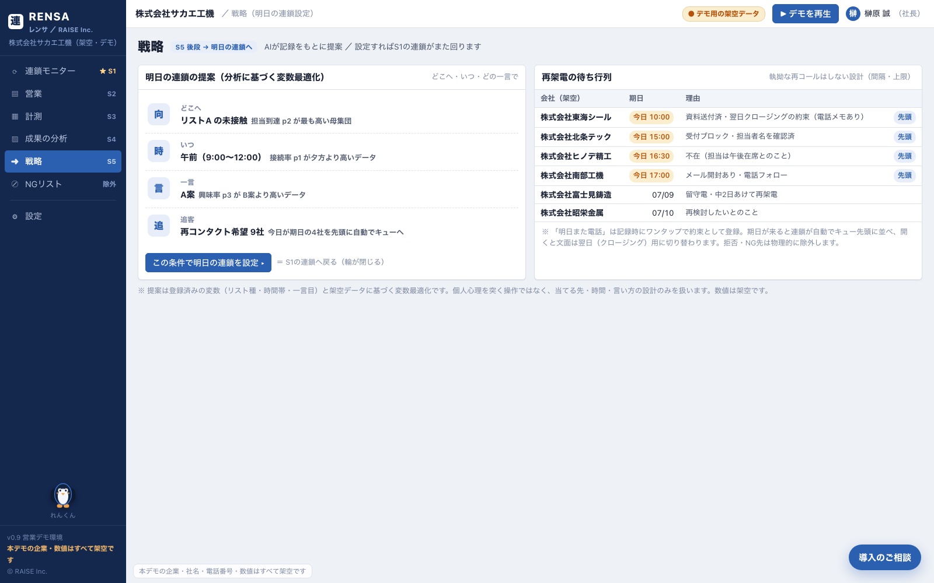Open the 営業 sidebar item

[x=63, y=94]
